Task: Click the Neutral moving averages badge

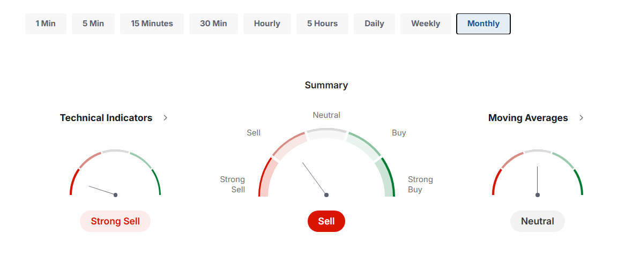Action: (537, 221)
